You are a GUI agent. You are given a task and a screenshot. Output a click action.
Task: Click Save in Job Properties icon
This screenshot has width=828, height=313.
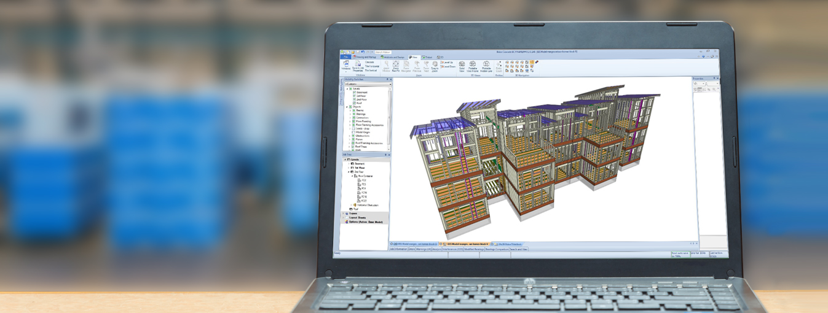358,67
